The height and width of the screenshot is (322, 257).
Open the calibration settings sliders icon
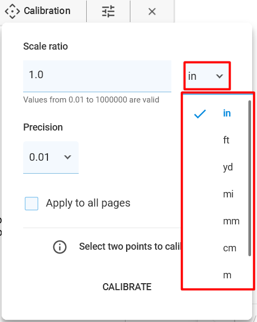[108, 11]
